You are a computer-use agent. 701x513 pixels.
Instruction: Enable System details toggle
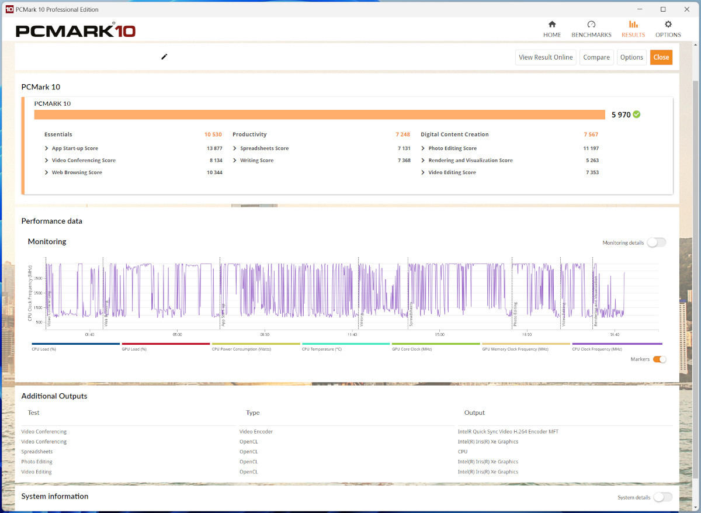tap(662, 497)
